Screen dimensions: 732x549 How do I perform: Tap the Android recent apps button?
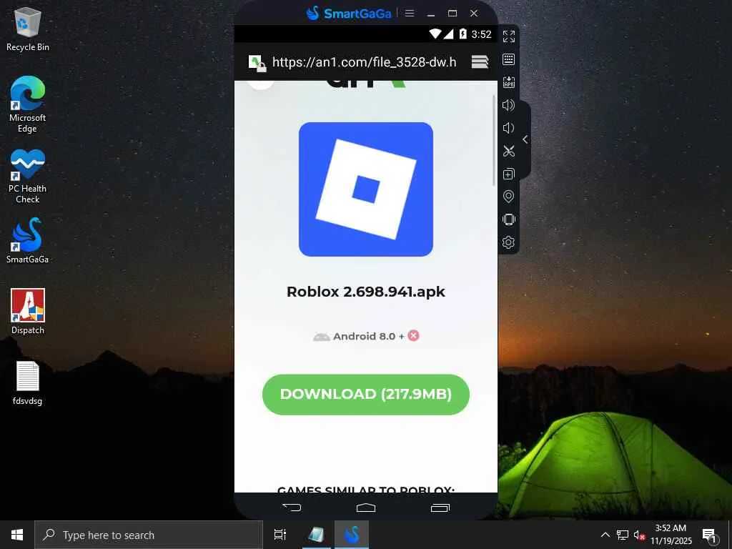pos(440,508)
